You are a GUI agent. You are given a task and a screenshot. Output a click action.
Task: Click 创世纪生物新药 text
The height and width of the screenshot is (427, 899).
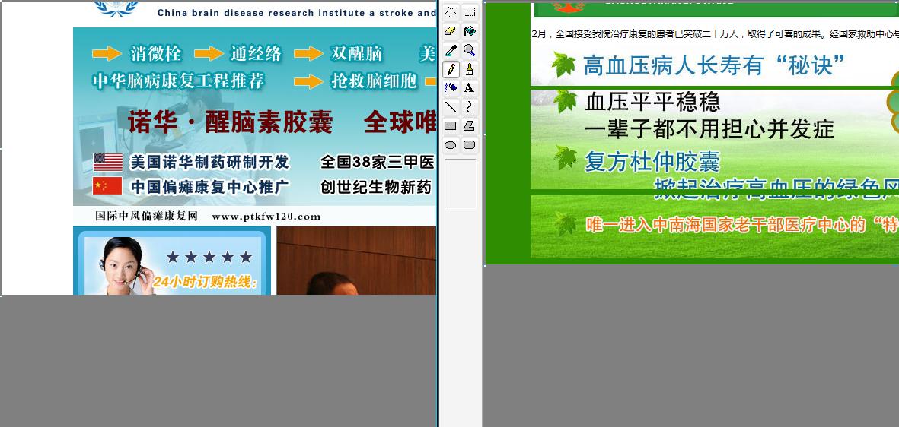[x=375, y=187]
